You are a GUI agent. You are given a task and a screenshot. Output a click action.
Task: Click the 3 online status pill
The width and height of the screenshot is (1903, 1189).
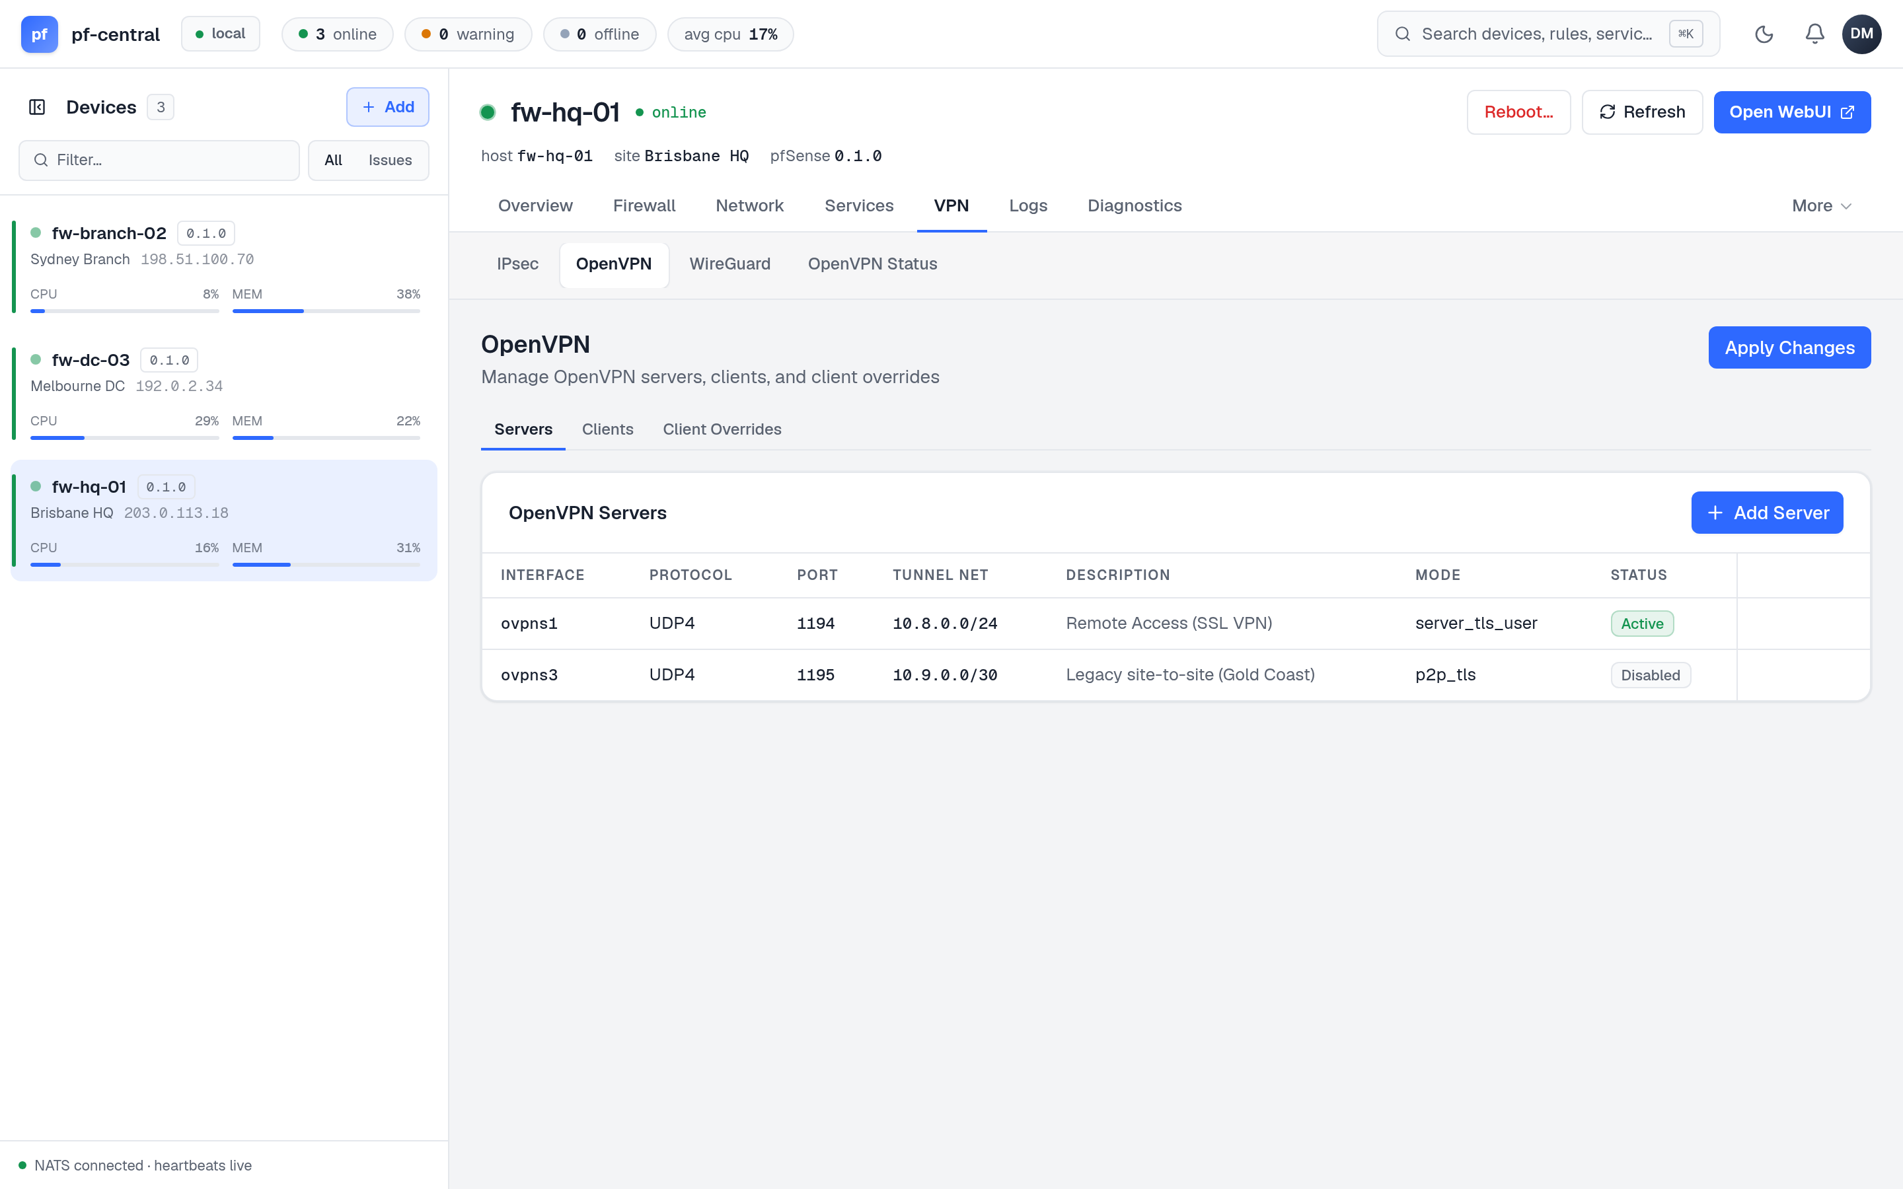tap(338, 34)
